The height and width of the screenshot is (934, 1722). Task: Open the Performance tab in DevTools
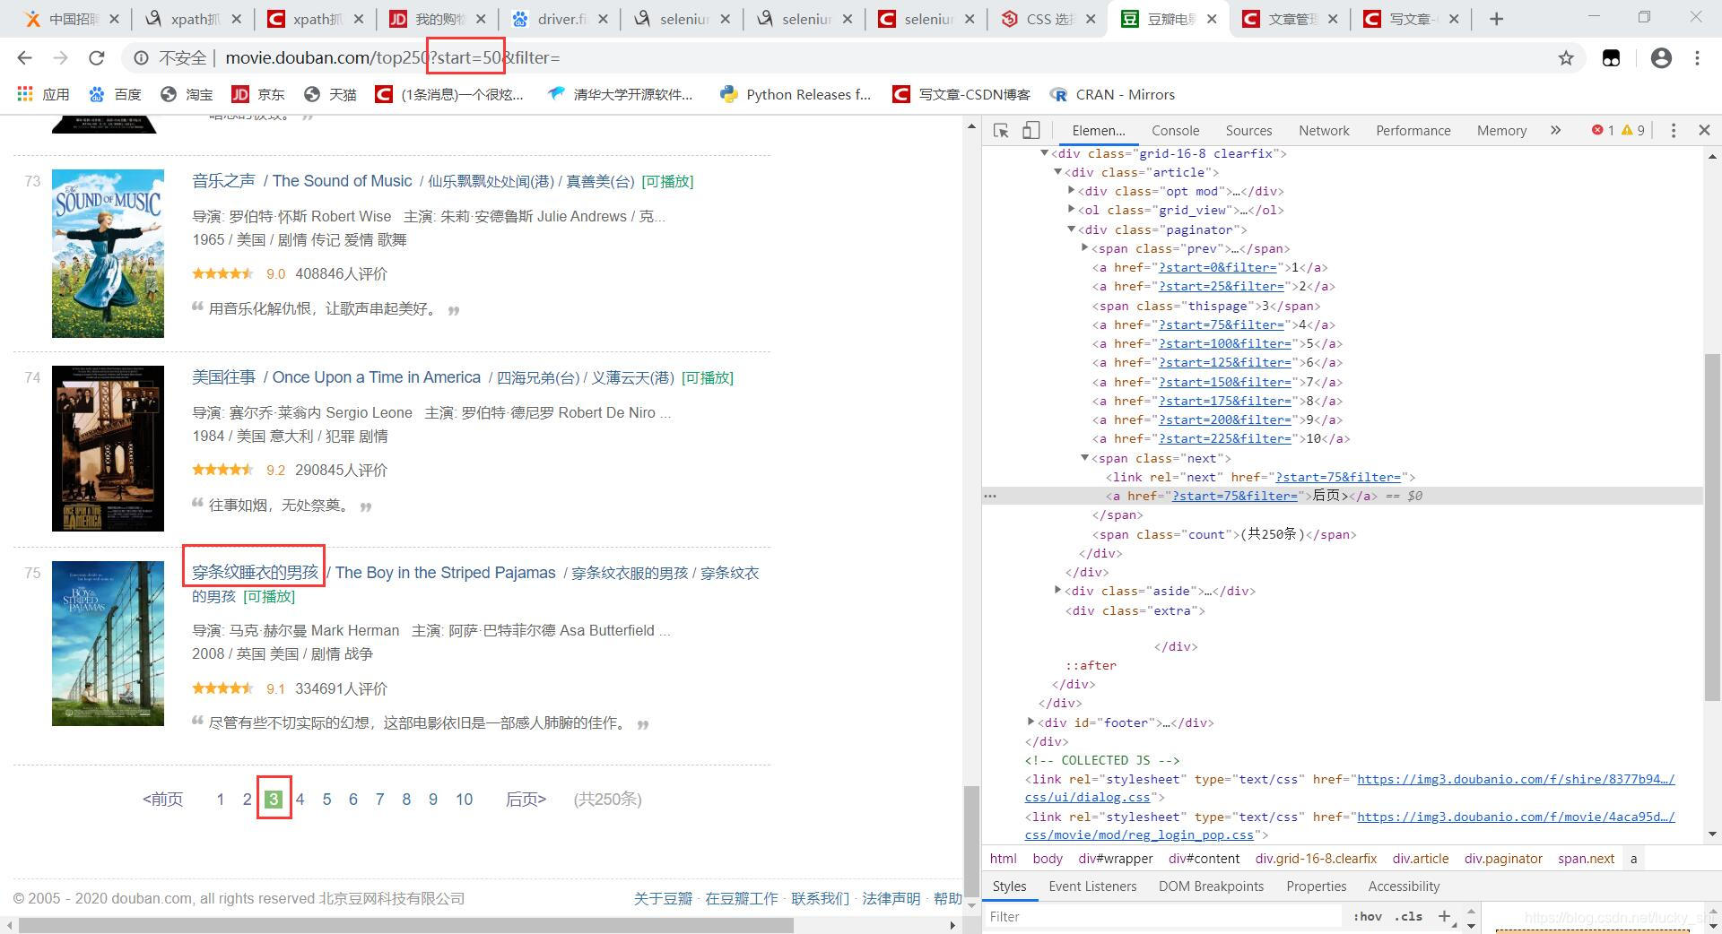click(1413, 130)
